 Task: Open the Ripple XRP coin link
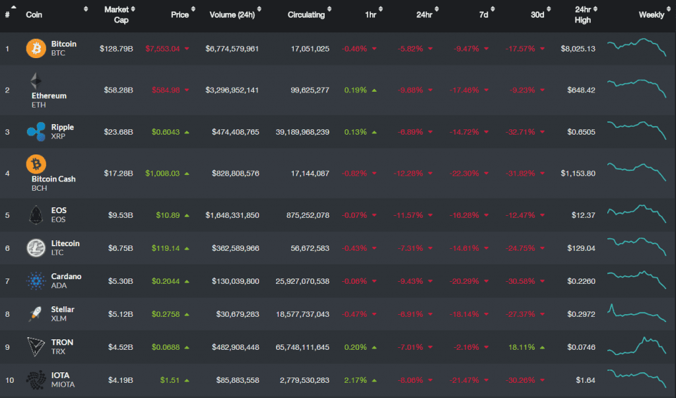pyautogui.click(x=63, y=131)
